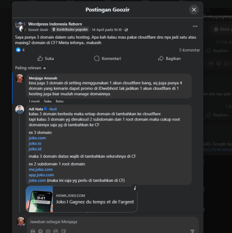Click the emoji icon in reply box
Viewport: 232px width, 233px height.
(40, 231)
